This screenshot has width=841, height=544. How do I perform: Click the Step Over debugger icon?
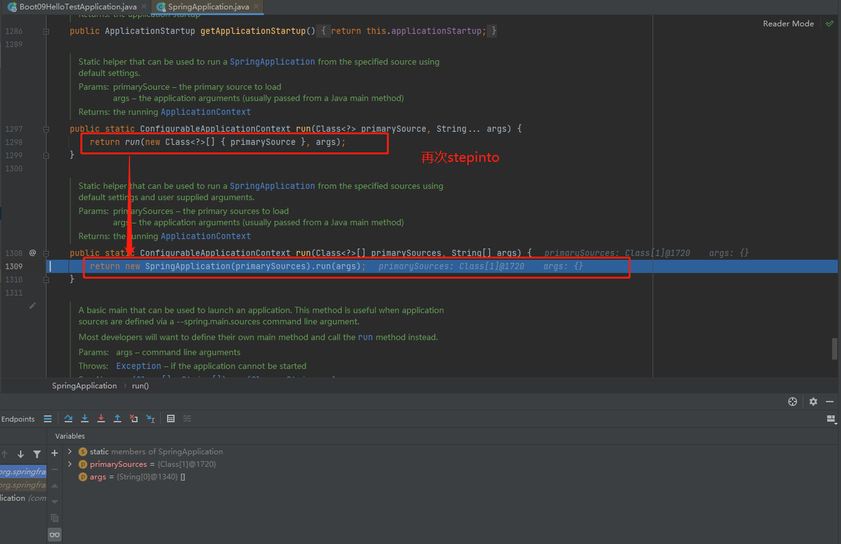[68, 419]
